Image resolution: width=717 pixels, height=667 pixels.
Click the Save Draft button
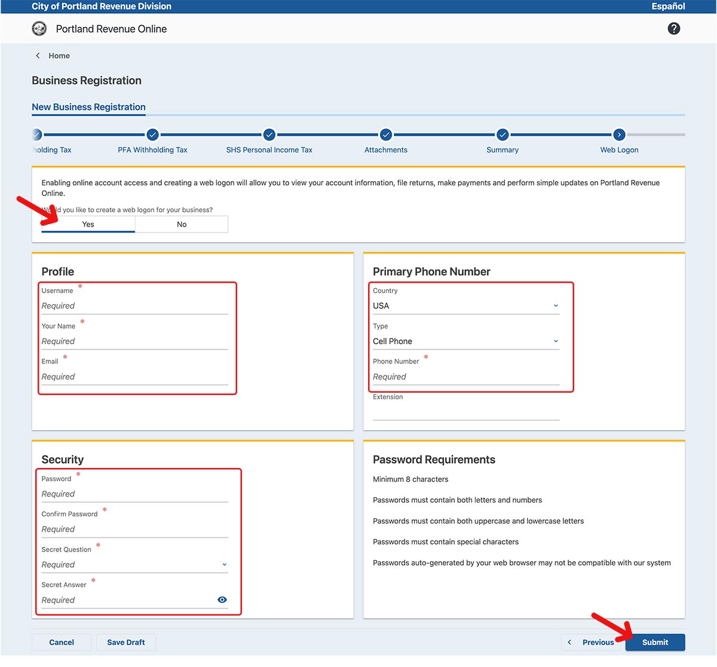point(125,642)
